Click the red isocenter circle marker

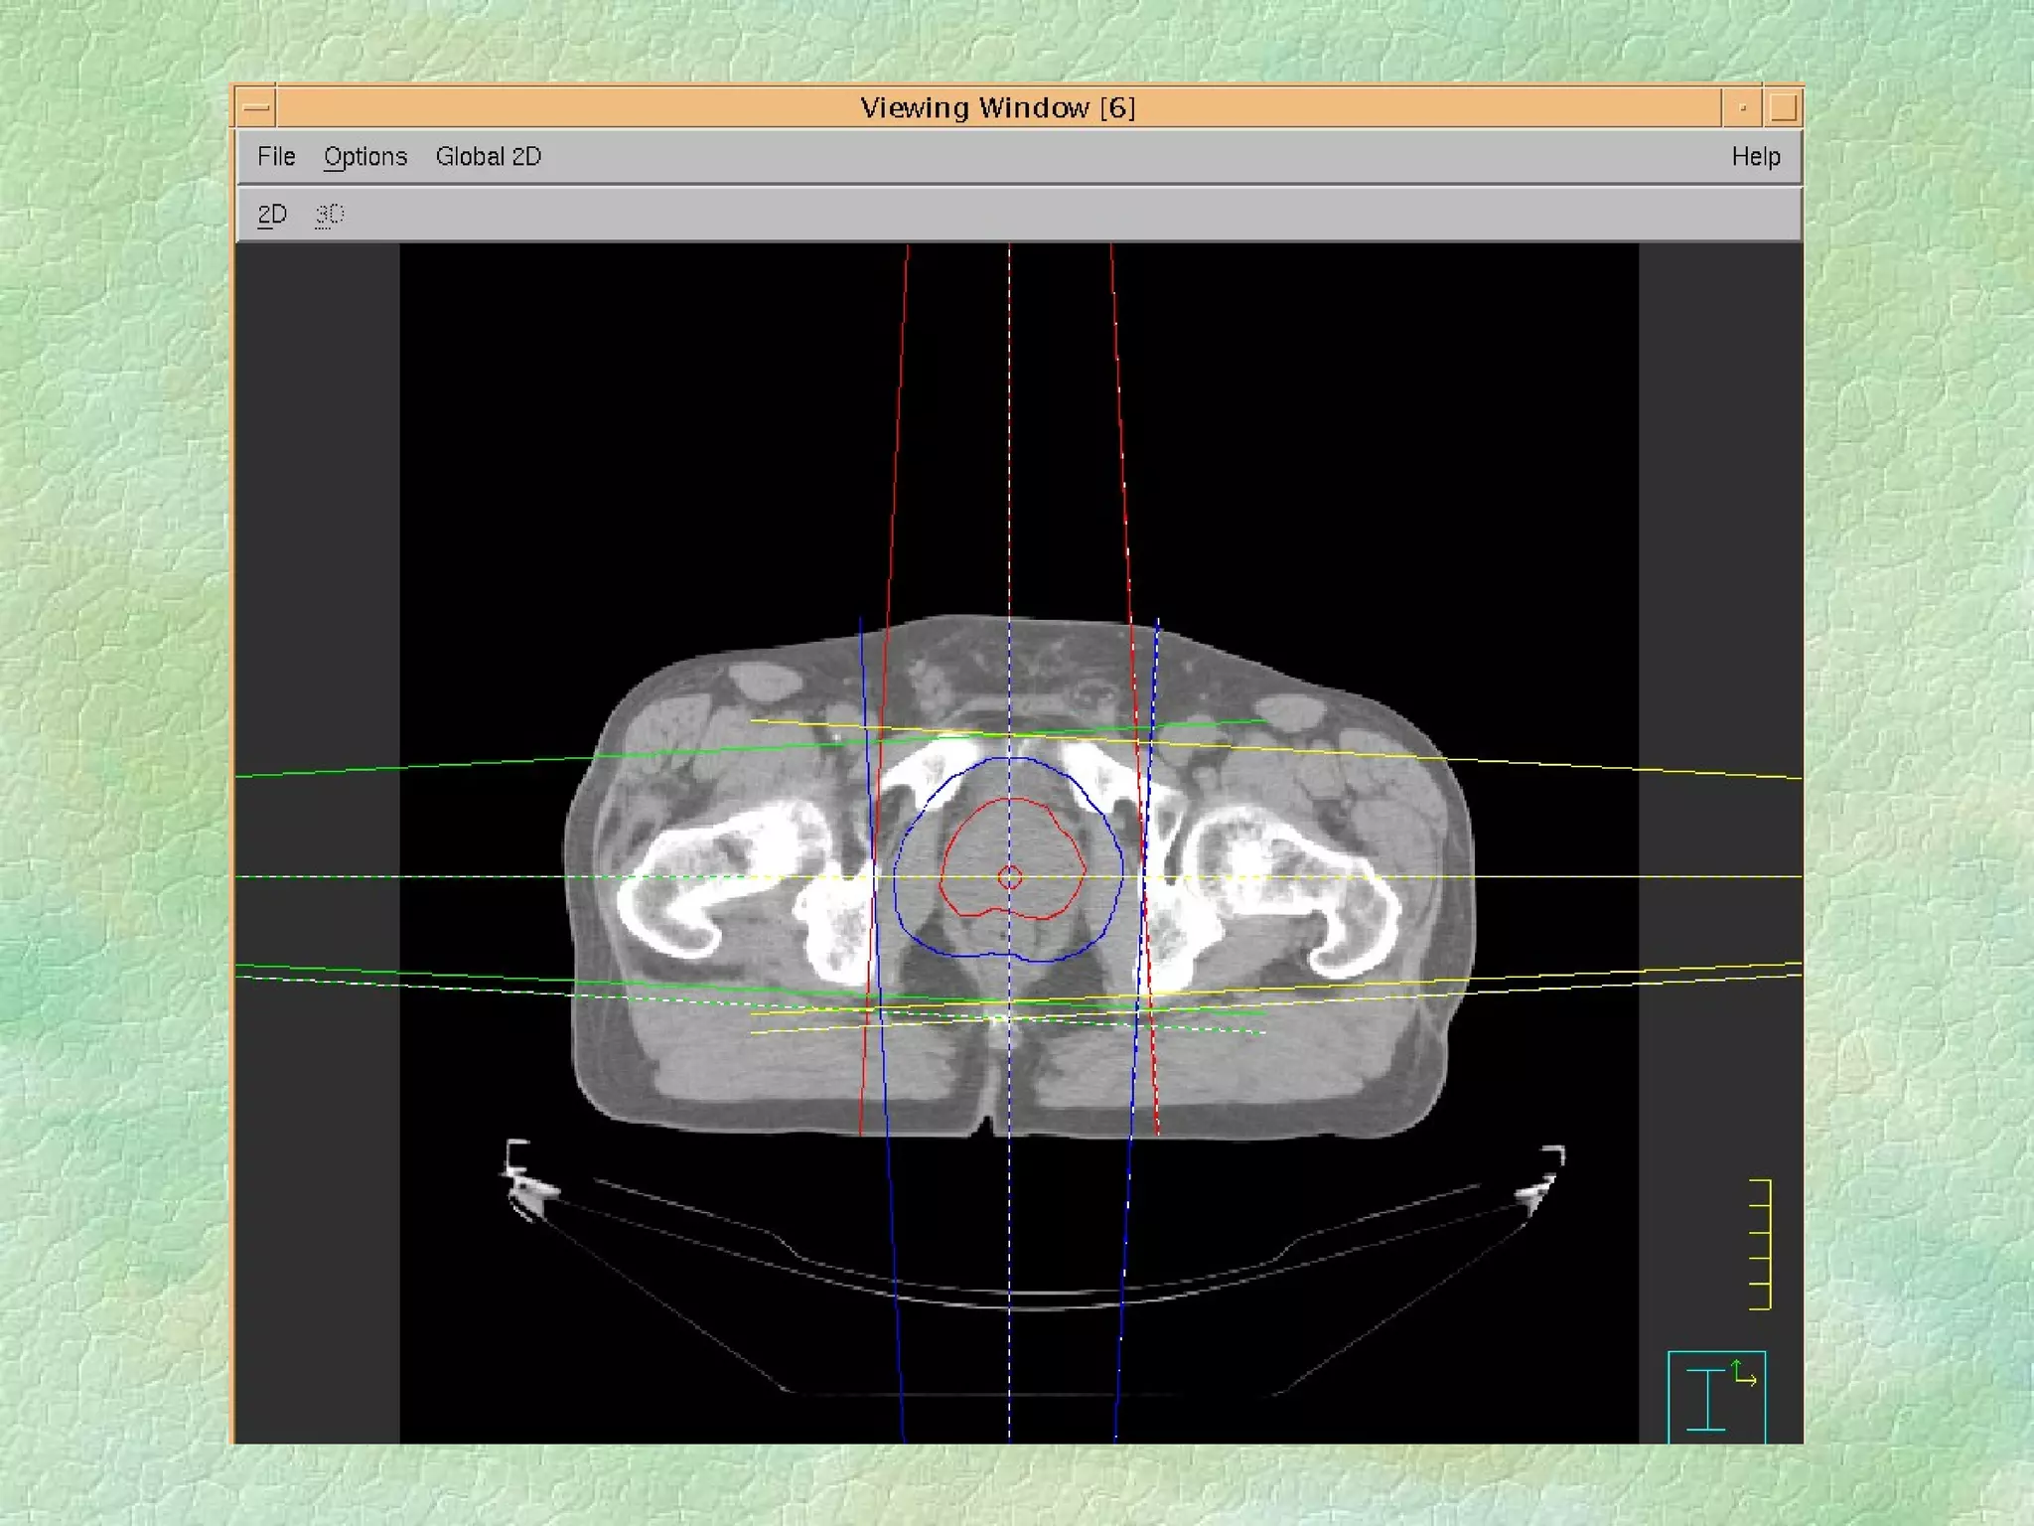pyautogui.click(x=1009, y=877)
